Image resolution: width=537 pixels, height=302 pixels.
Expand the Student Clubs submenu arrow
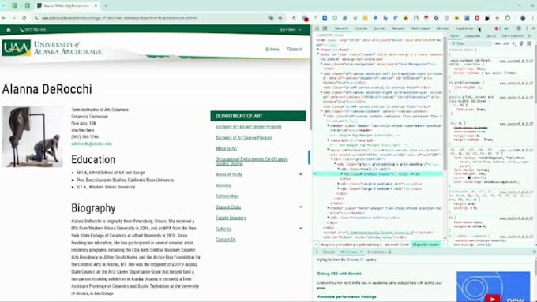(301, 207)
